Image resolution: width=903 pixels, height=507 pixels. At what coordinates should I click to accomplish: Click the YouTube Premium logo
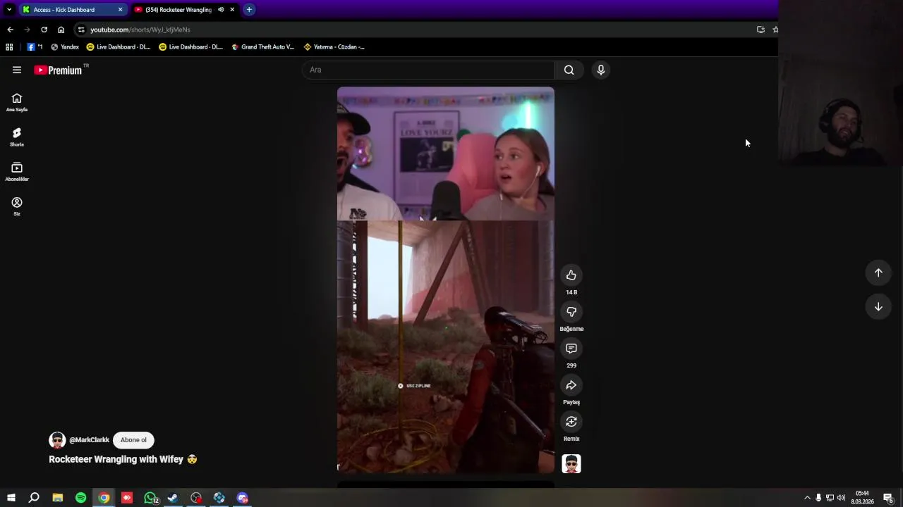58,70
